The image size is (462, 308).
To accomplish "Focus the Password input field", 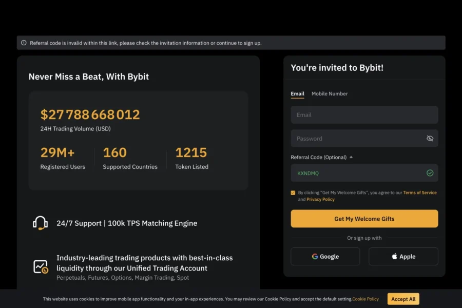I will [x=364, y=138].
